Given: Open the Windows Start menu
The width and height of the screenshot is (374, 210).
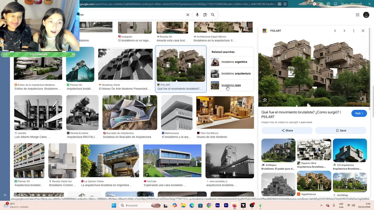Looking at the screenshot, I should coord(114,205).
